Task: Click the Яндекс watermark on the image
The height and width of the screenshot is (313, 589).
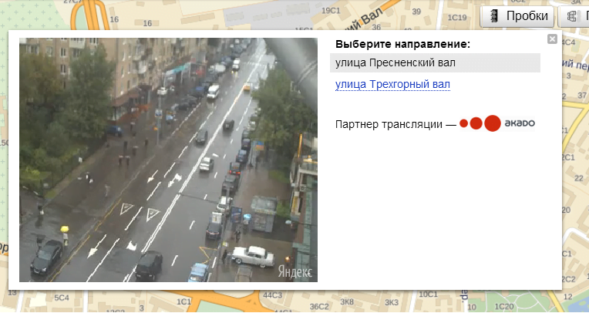Action: (294, 271)
